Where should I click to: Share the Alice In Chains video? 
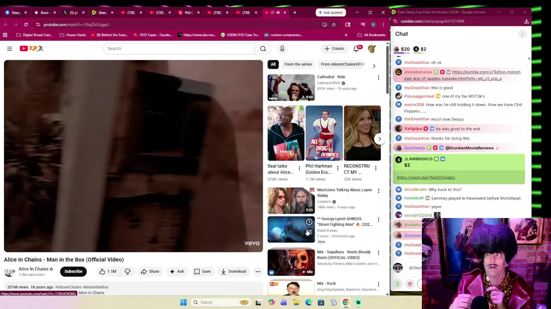(x=150, y=271)
